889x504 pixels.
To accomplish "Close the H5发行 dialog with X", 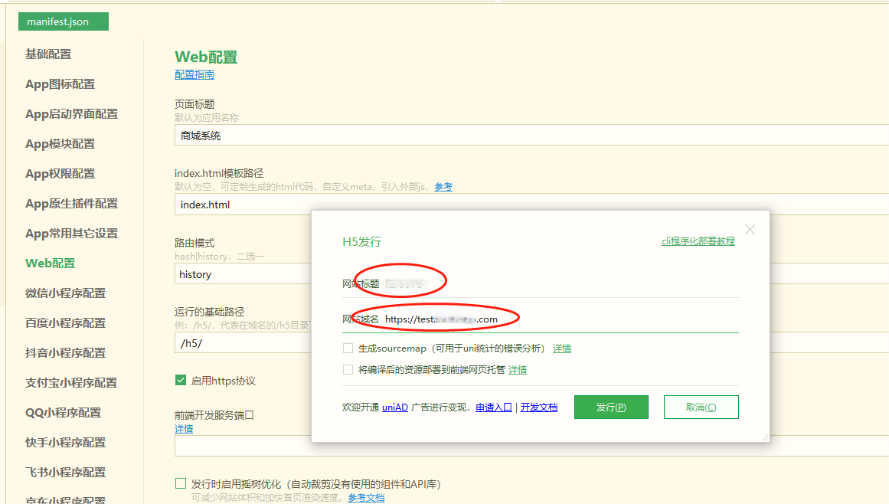I will pos(750,230).
